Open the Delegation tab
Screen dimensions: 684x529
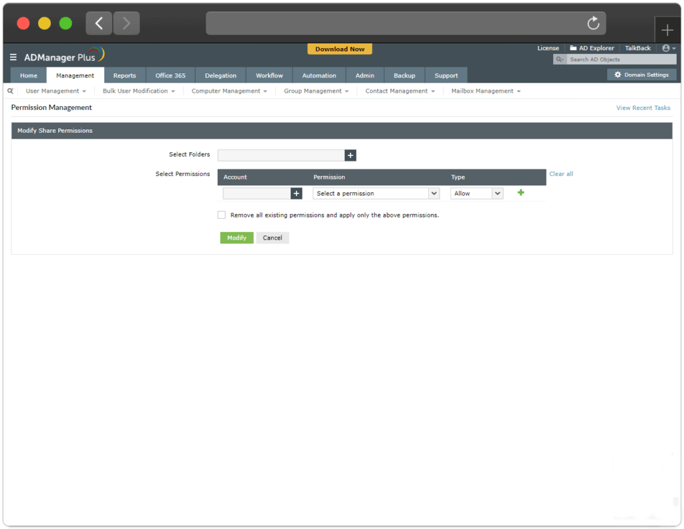coord(220,75)
